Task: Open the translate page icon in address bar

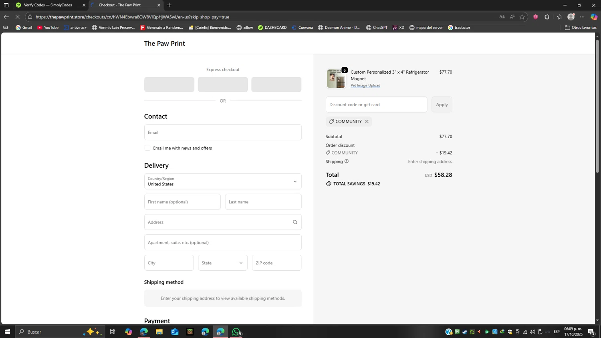Action: click(502, 17)
